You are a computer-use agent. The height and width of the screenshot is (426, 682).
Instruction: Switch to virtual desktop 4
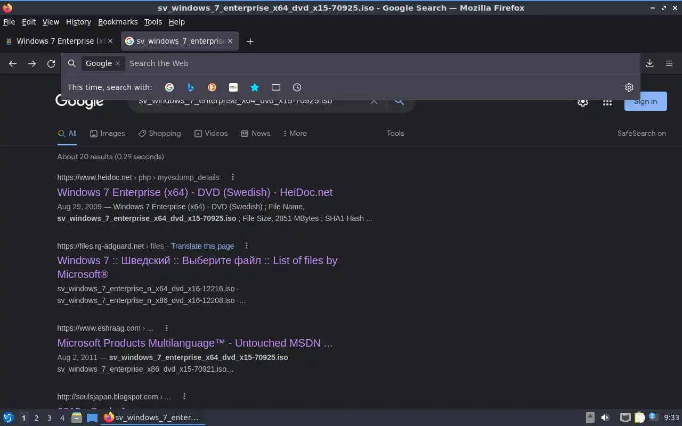click(62, 418)
